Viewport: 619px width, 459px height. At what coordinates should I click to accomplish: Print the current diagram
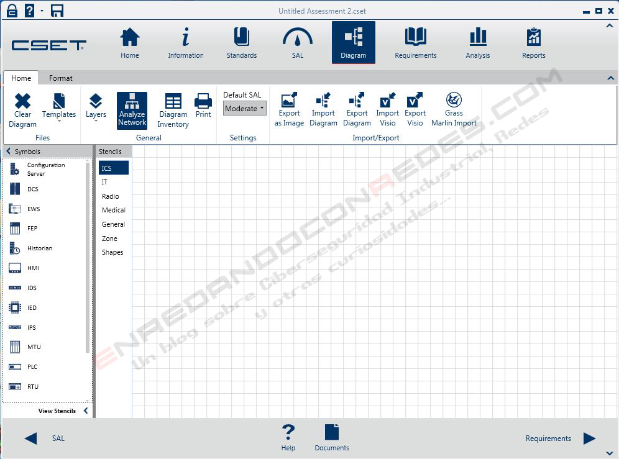point(203,106)
